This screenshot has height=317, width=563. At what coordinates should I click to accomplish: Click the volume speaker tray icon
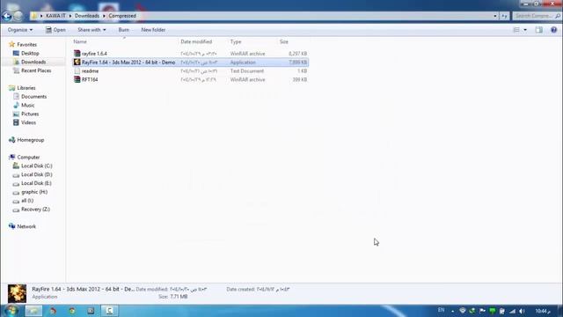(x=522, y=311)
